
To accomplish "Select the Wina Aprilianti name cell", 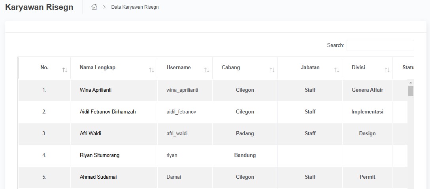I will 96,90.
